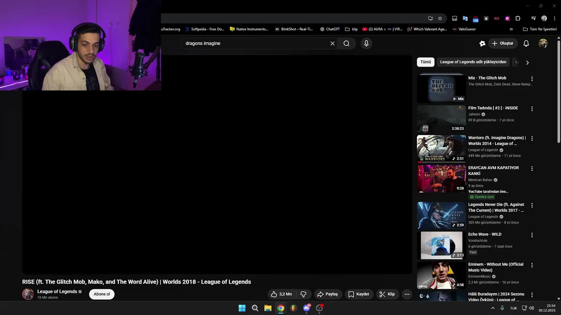
Task: Open Film Tadında INSIDE video title
Action: [x=493, y=108]
